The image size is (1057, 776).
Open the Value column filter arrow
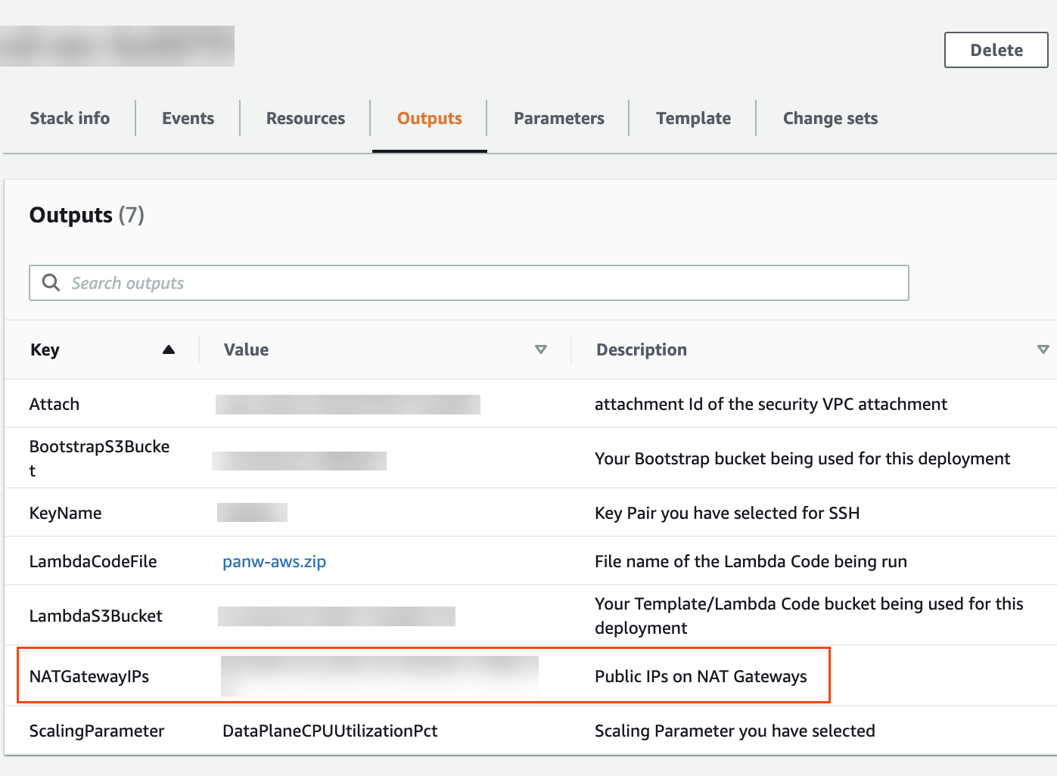540,349
